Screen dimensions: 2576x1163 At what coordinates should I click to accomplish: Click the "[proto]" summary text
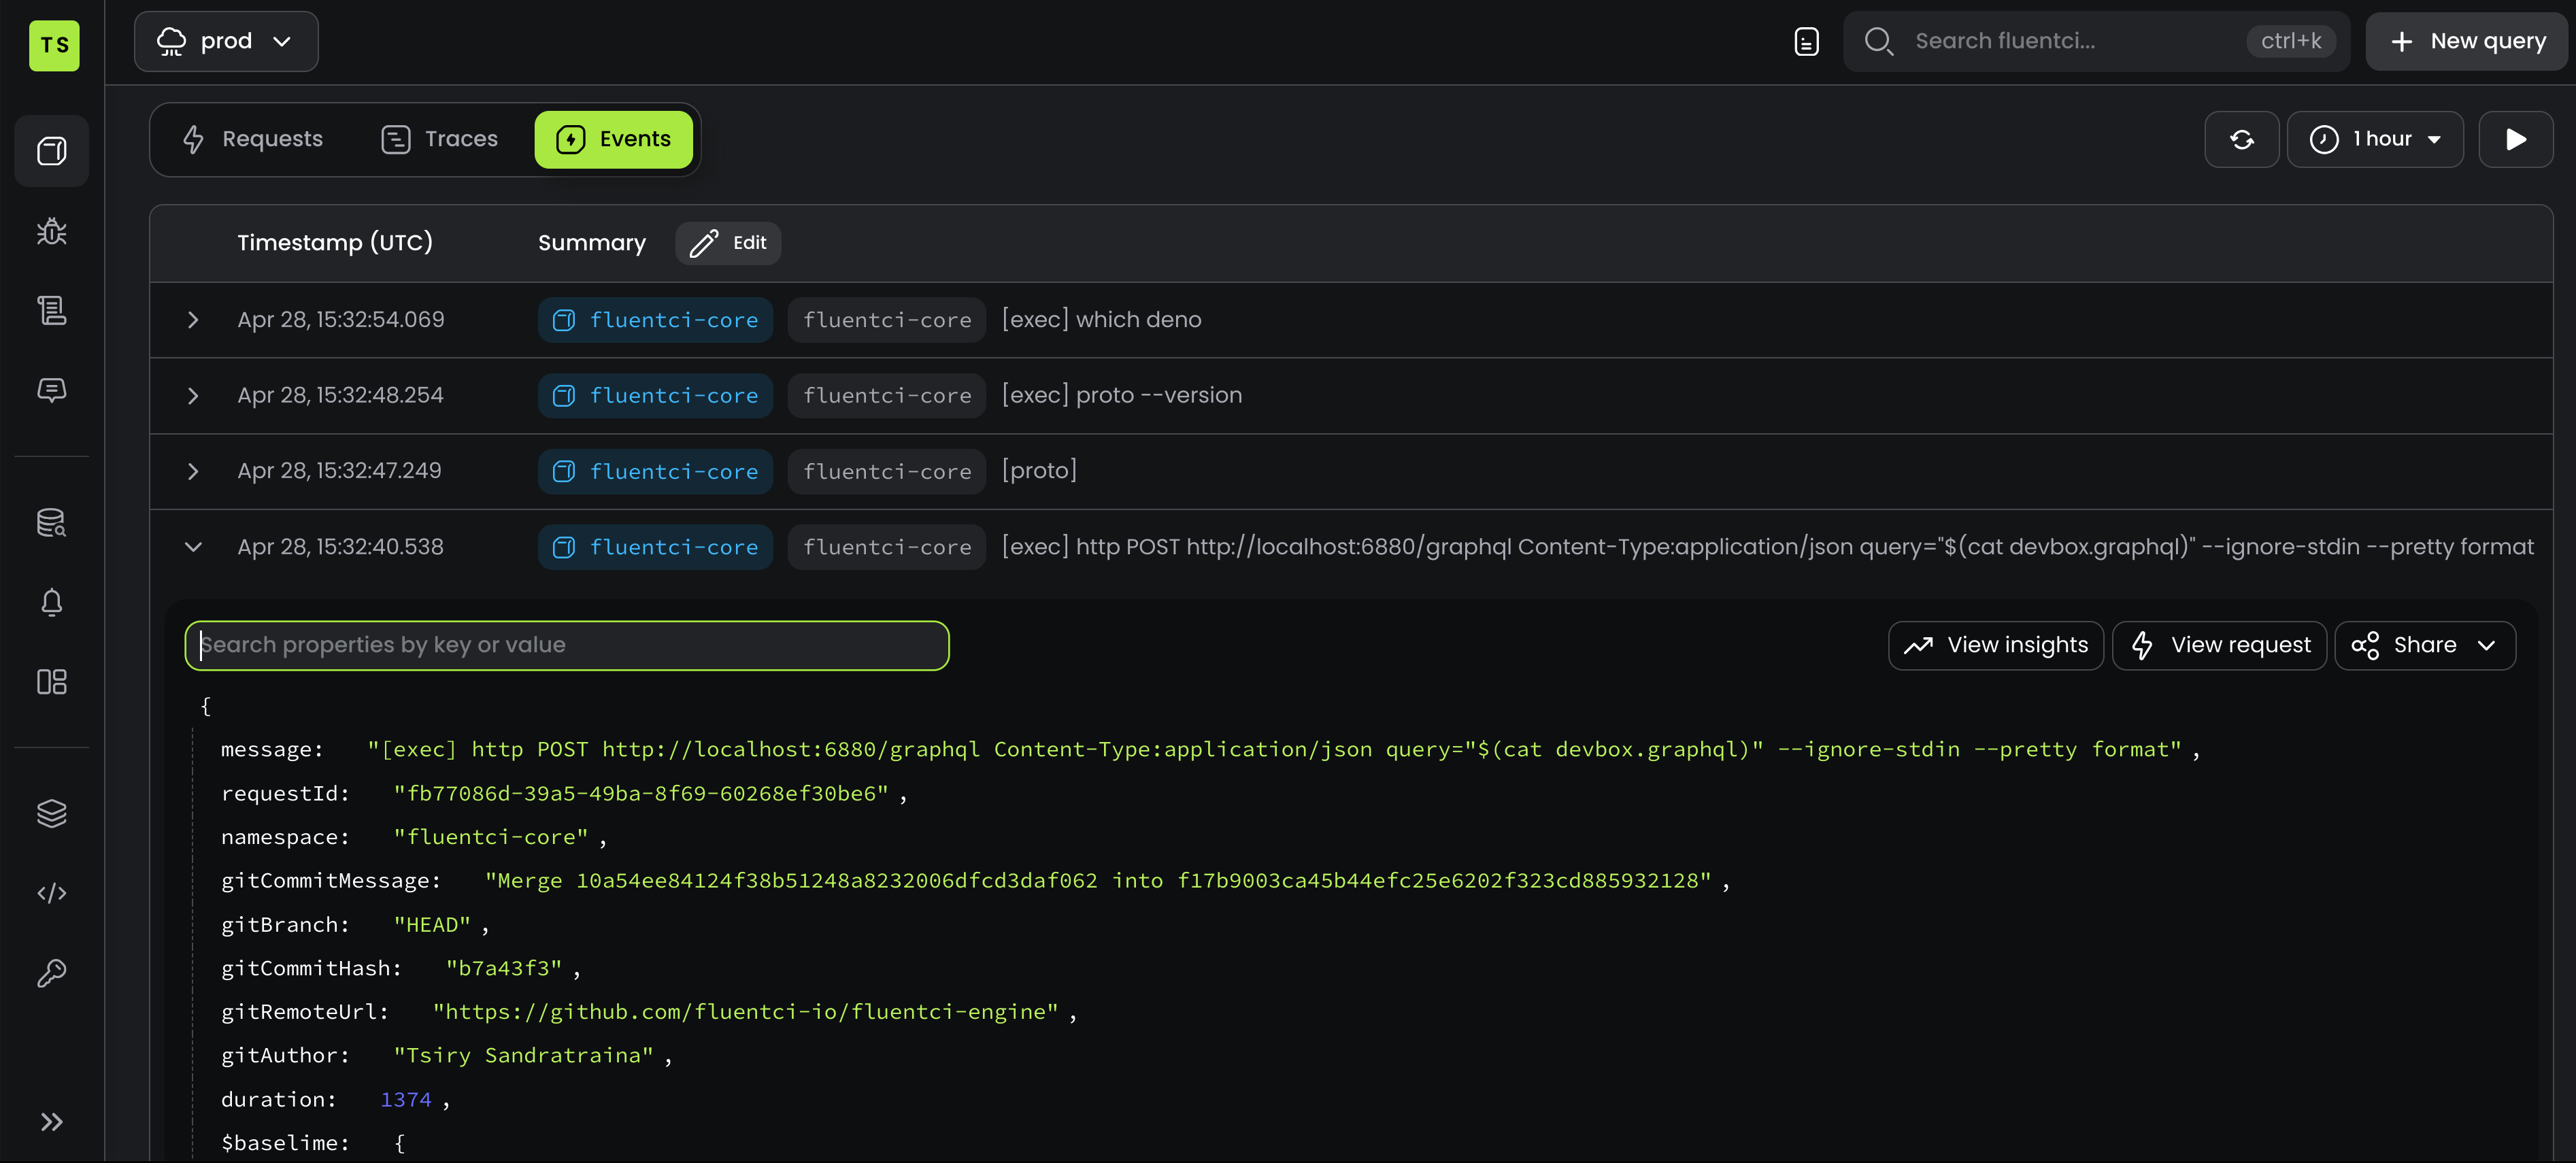tap(1039, 471)
